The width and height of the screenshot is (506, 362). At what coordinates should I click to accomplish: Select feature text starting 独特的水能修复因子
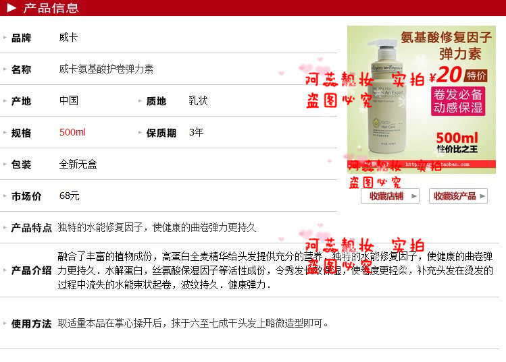click(x=157, y=227)
